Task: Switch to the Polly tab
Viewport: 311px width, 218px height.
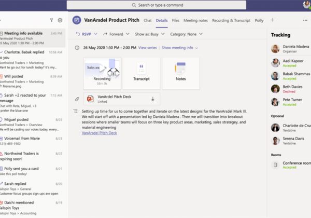Action: pos(259,20)
